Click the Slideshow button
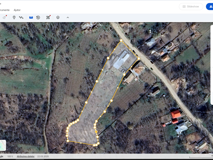The height and width of the screenshot is (160, 213). tap(191, 6)
